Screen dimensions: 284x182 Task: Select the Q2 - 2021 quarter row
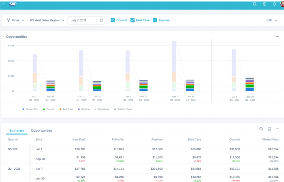[14, 168]
